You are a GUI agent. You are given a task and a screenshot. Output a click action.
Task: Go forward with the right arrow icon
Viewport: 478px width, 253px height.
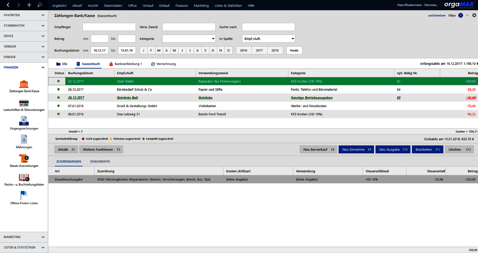tap(19, 5)
